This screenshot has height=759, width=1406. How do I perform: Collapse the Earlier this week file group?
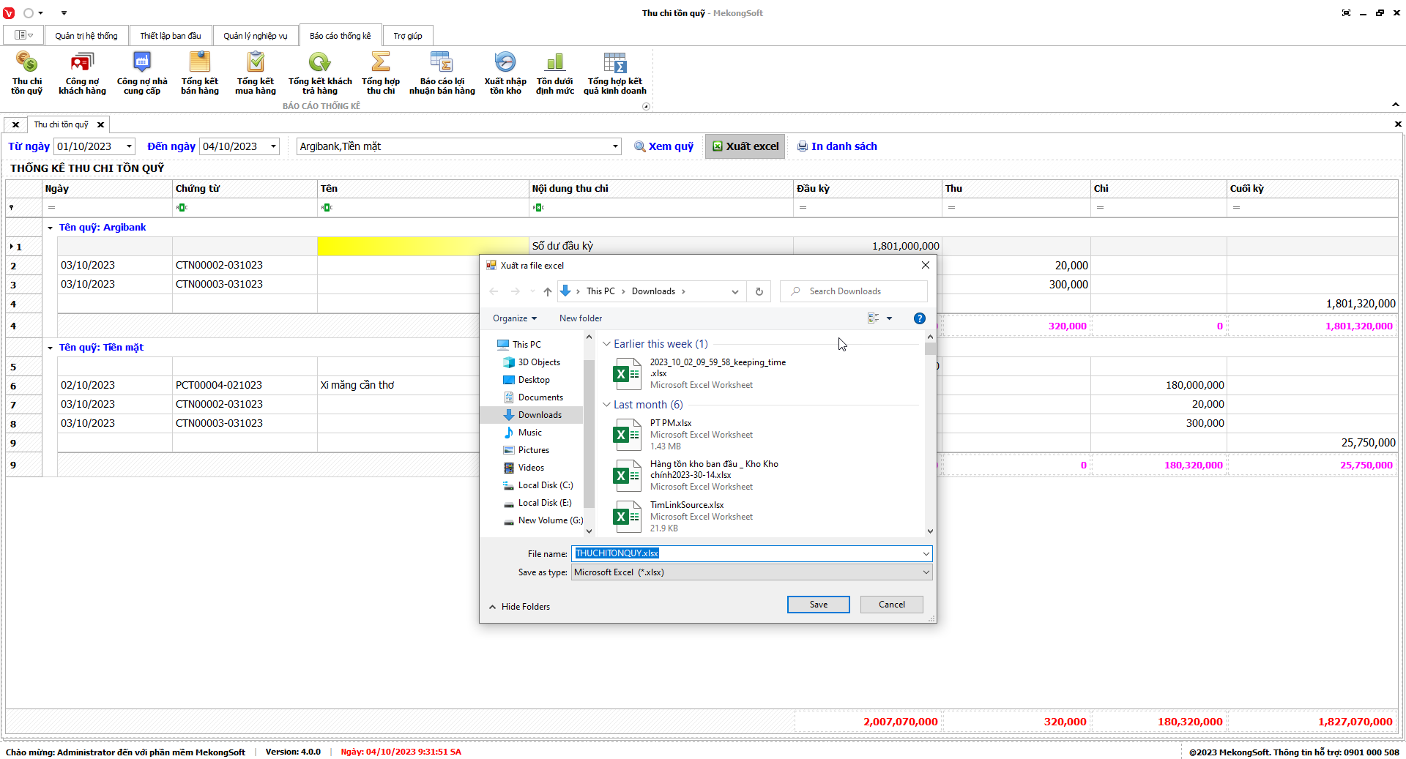(606, 344)
